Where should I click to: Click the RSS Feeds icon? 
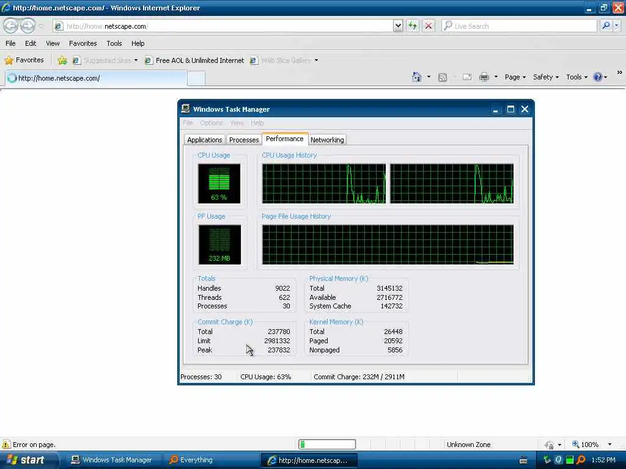pyautogui.click(x=443, y=78)
